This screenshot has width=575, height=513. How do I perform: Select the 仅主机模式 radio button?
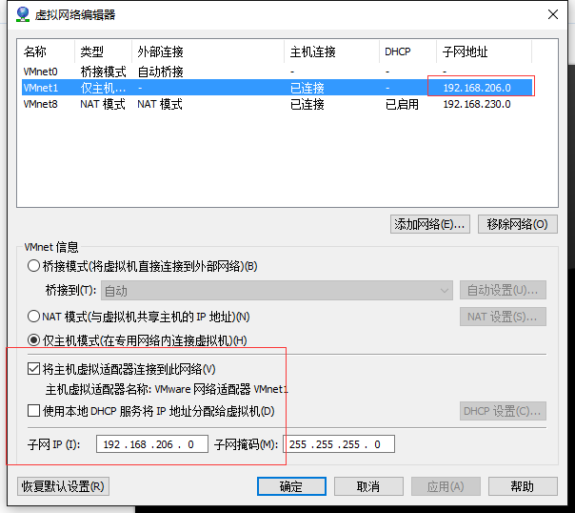point(33,340)
